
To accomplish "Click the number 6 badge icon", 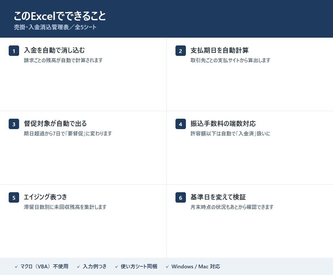I will (180, 197).
